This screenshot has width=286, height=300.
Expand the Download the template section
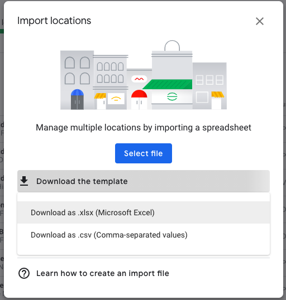[144, 181]
